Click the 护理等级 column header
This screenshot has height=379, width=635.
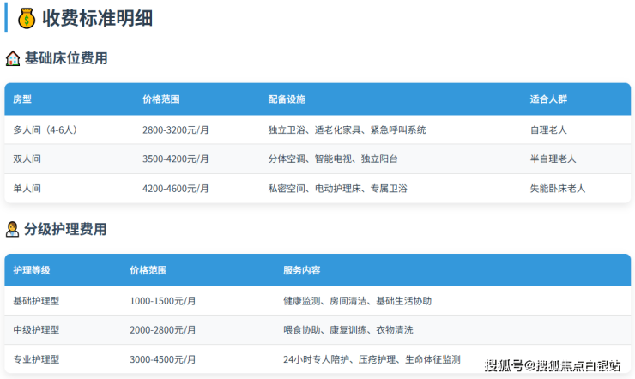[x=32, y=270]
